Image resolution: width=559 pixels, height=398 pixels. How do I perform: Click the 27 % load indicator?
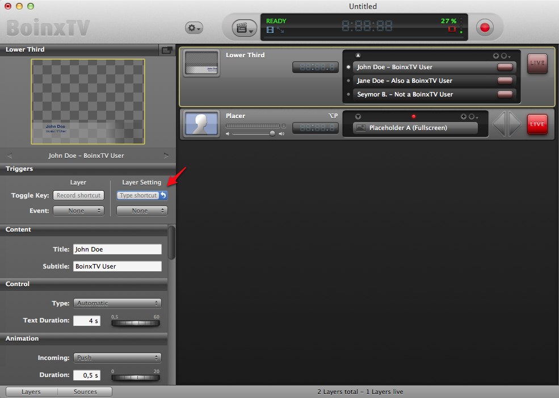click(x=448, y=20)
